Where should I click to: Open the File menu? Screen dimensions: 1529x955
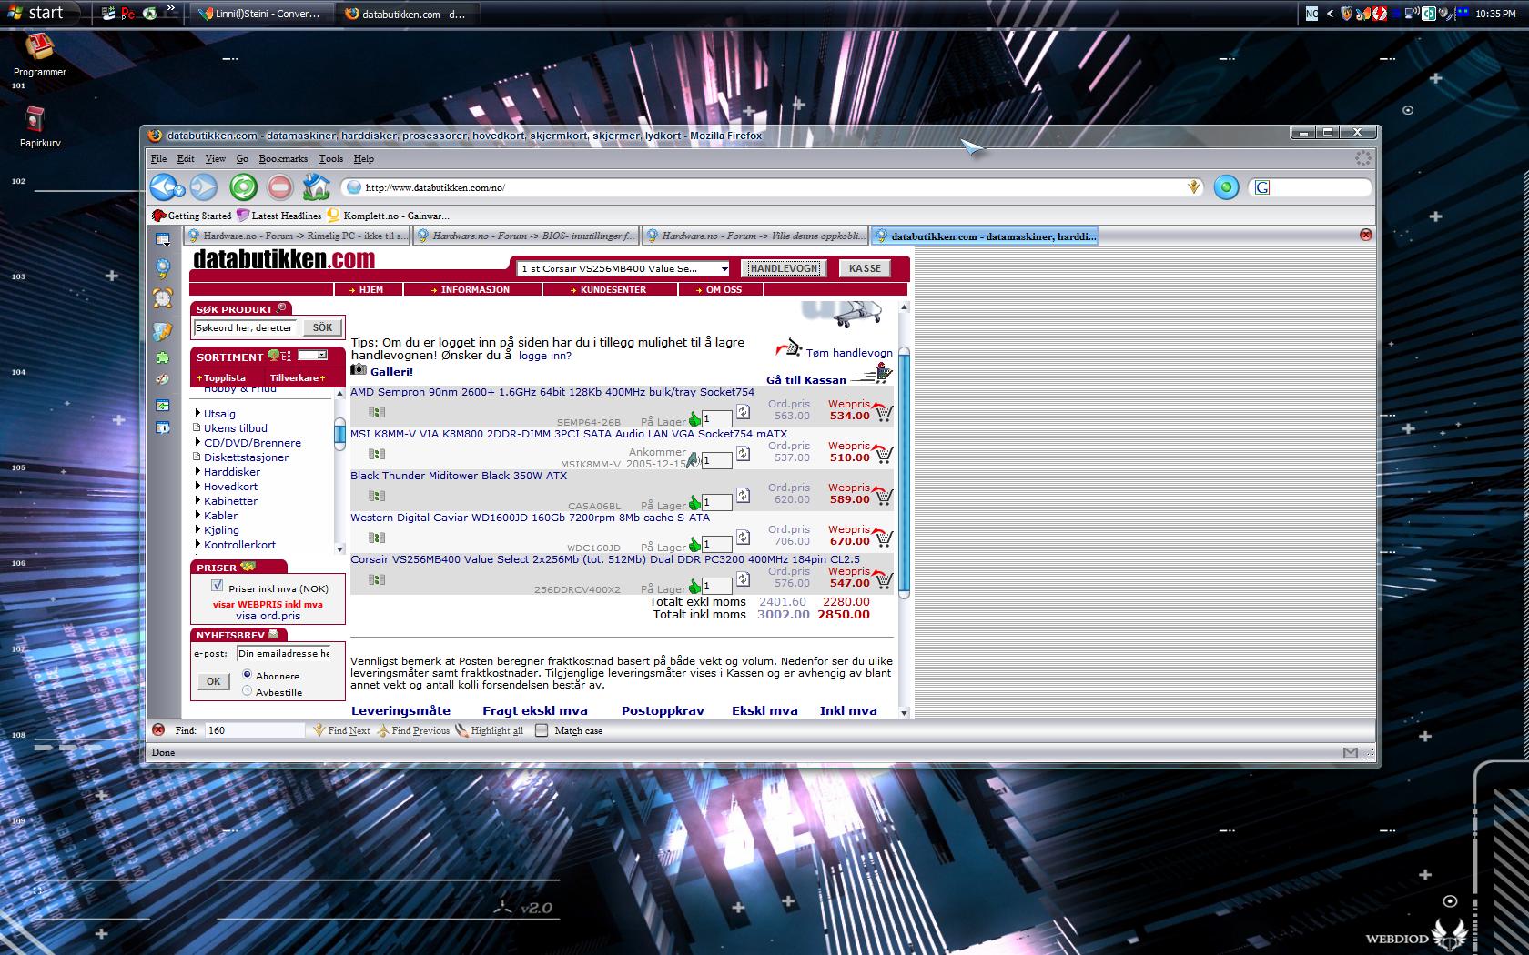coord(158,158)
